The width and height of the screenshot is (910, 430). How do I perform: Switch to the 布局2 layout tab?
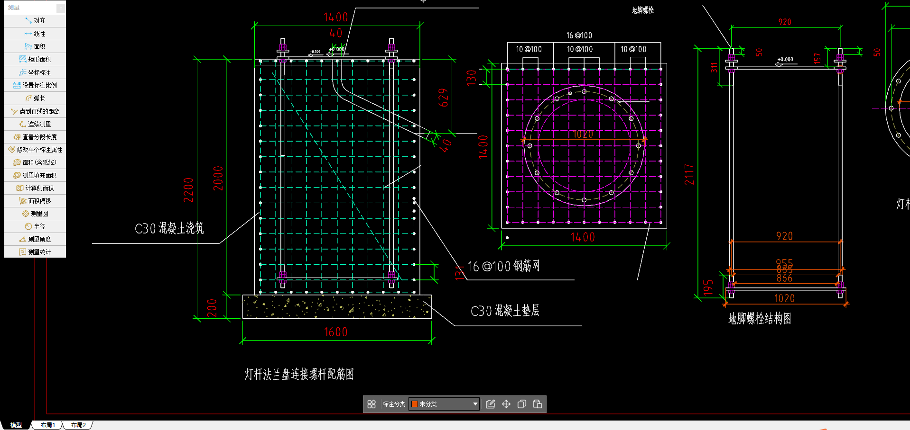tap(78, 425)
